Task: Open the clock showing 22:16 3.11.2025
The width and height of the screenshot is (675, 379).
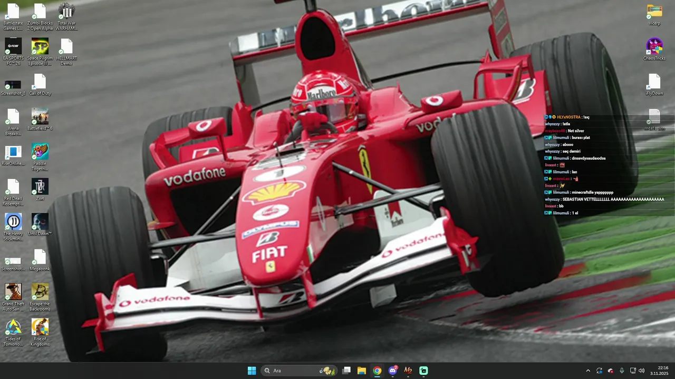Action: (660, 371)
